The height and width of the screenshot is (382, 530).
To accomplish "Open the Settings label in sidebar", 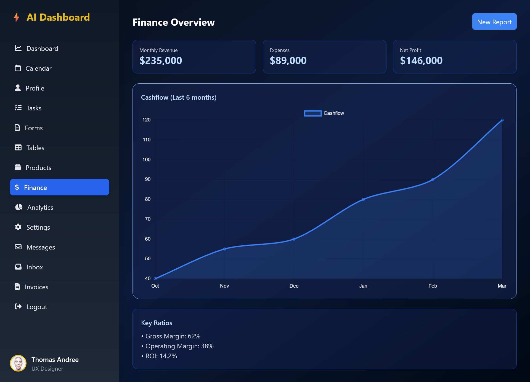I will [x=38, y=227].
